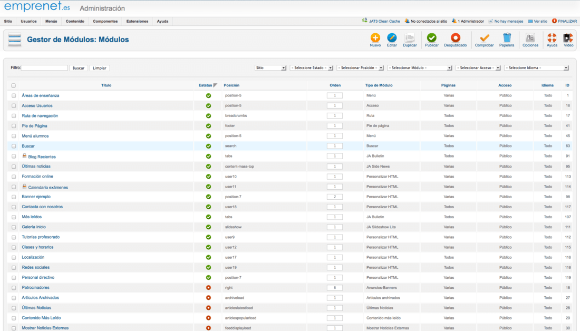Open the Seleccione Estado dropdown
Image resolution: width=580 pixels, height=331 pixels.
coord(312,67)
